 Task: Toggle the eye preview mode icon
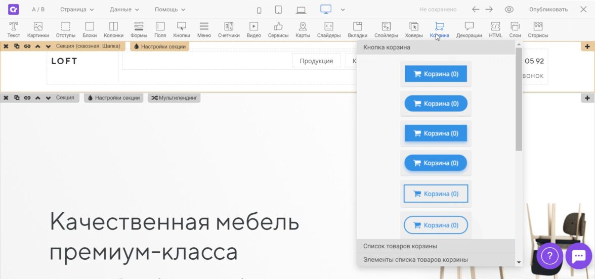click(x=509, y=10)
